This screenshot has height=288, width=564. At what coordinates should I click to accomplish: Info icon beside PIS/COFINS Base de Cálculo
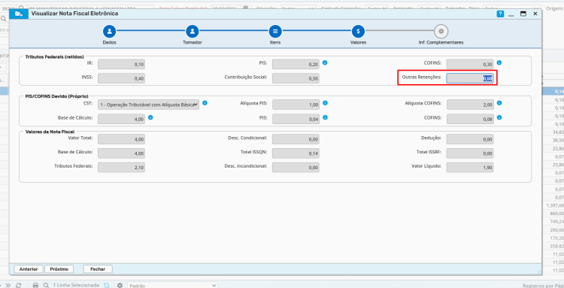(x=150, y=117)
